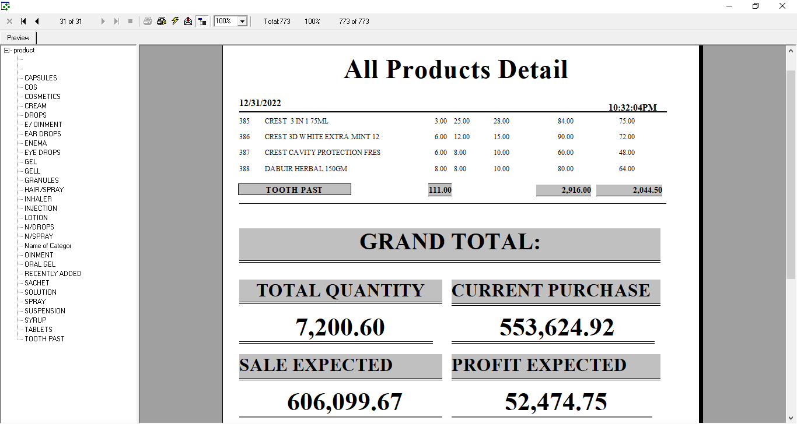Click the product root tree label

pos(24,50)
